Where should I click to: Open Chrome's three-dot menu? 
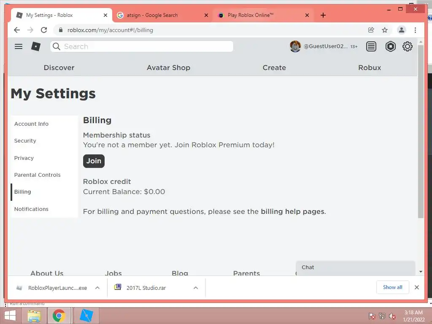(415, 30)
